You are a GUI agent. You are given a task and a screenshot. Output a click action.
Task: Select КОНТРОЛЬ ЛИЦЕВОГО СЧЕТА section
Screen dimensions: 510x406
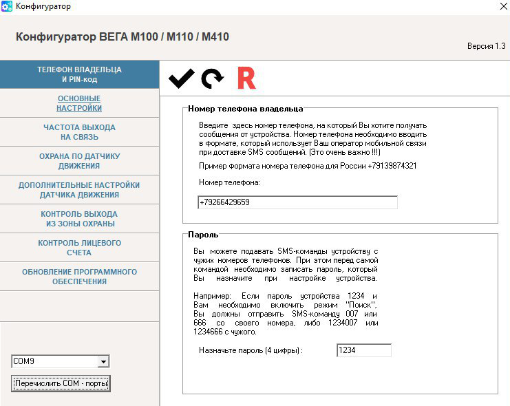click(79, 248)
